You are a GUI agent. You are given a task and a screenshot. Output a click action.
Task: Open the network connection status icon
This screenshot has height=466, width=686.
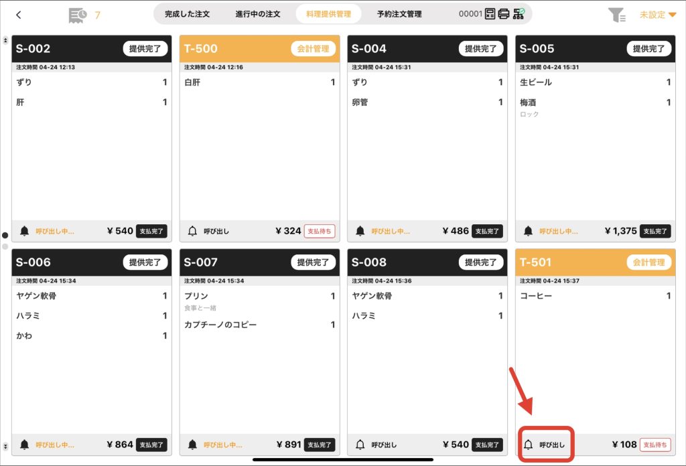519,14
